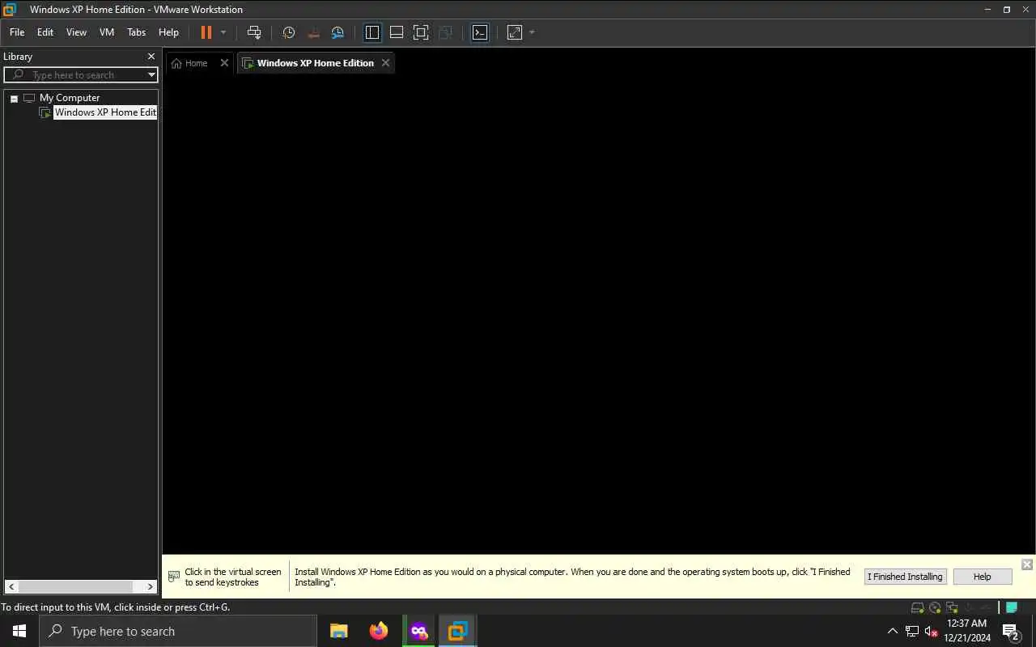The image size is (1036, 647).
Task: Close the Library panel
Action: click(x=151, y=57)
